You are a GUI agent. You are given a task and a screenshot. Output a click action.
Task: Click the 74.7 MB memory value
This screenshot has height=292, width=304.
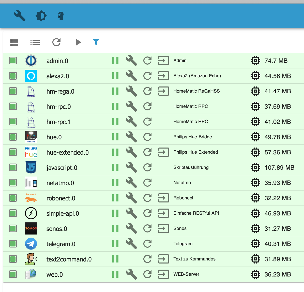(x=276, y=61)
